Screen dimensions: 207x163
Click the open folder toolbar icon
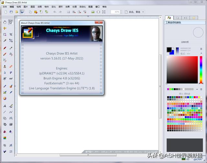pyautogui.click(x=16, y=12)
